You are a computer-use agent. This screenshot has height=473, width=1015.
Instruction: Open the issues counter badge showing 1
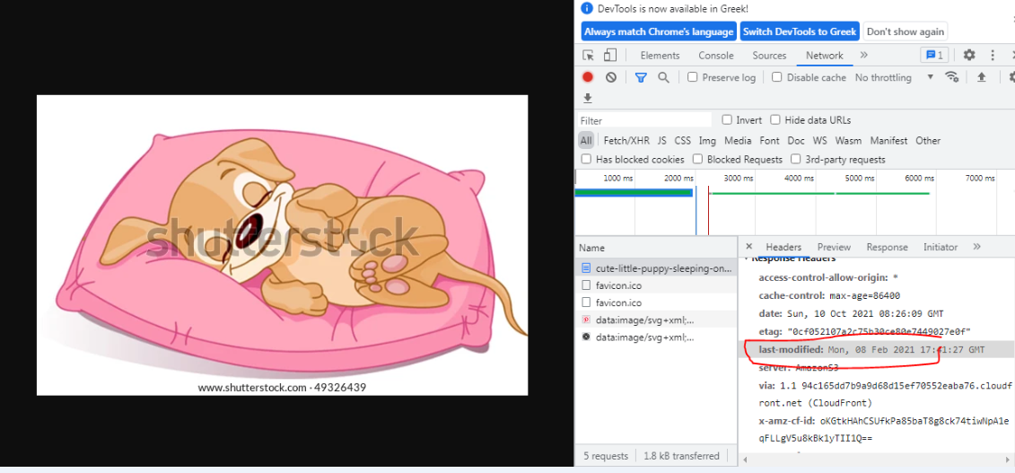tap(934, 55)
